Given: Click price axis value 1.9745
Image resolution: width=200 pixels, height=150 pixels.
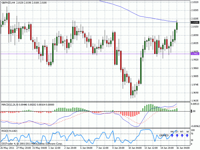Looking at the screenshot, I should pyautogui.click(x=195, y=85).
